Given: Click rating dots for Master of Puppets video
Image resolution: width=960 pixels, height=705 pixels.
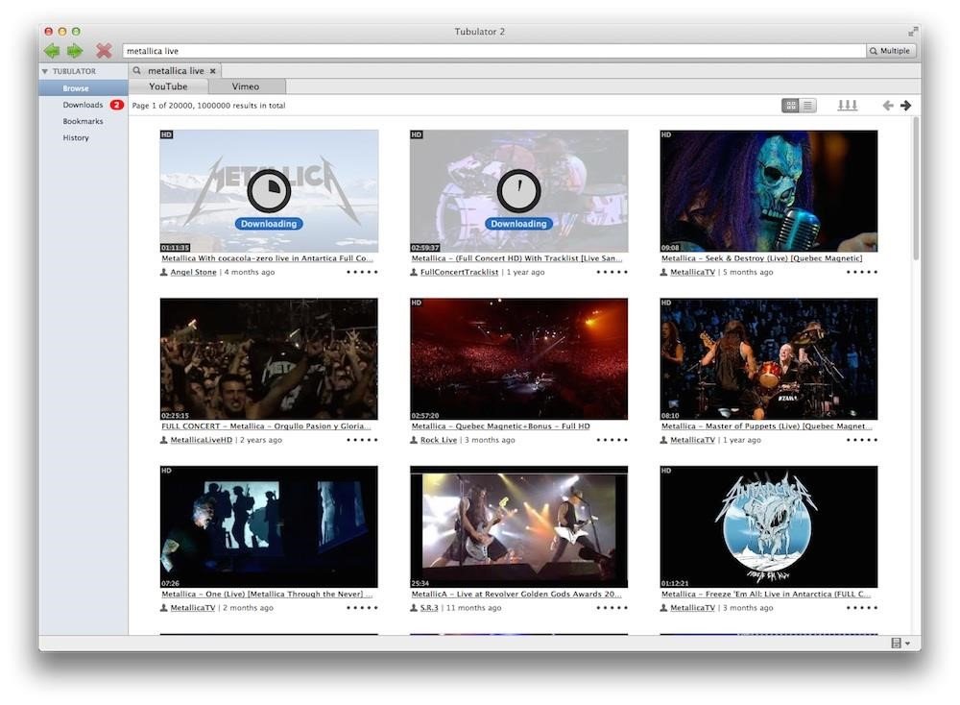Looking at the screenshot, I should click(862, 440).
